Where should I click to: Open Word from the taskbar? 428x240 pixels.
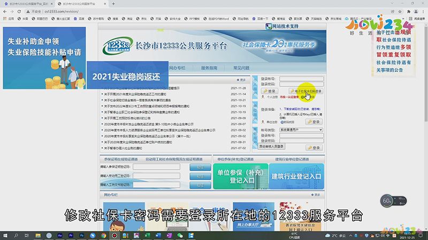click(158, 235)
